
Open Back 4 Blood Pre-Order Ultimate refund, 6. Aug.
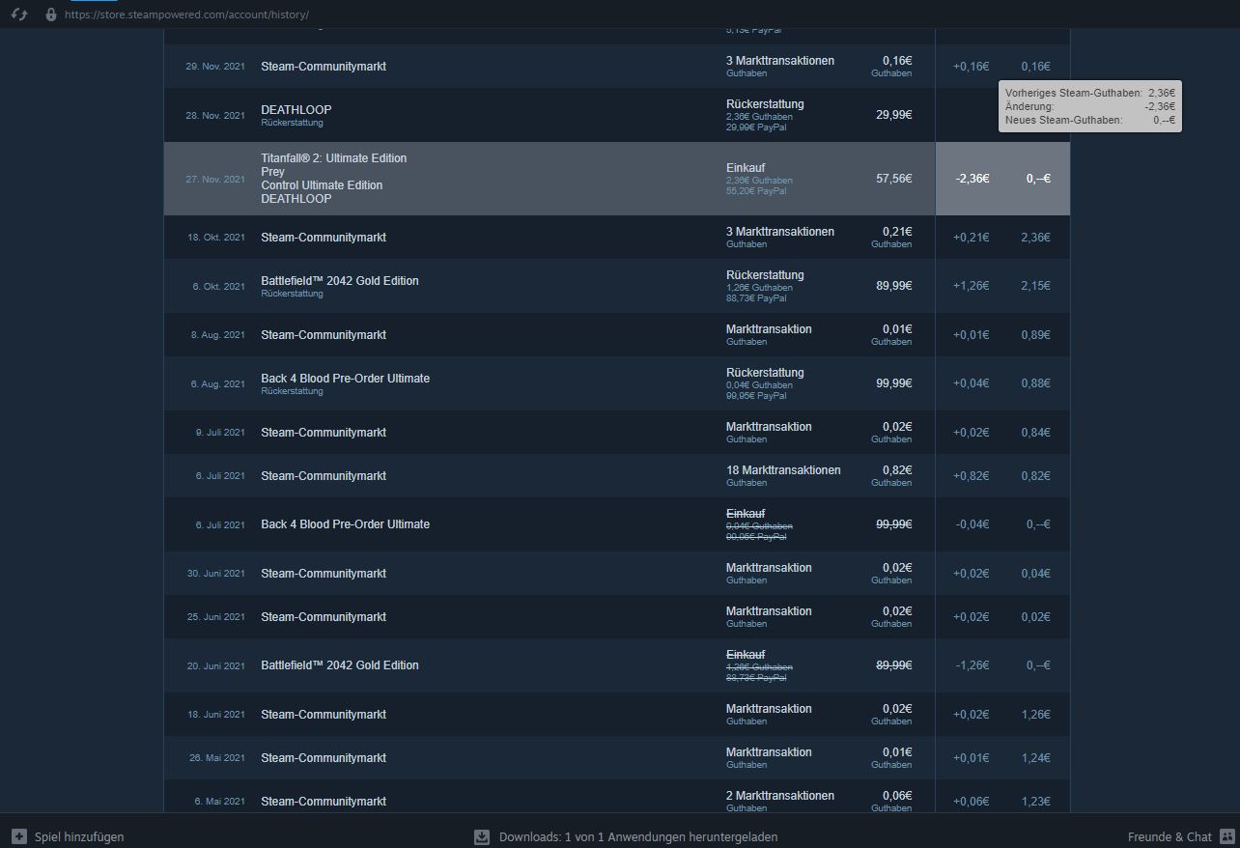click(617, 383)
